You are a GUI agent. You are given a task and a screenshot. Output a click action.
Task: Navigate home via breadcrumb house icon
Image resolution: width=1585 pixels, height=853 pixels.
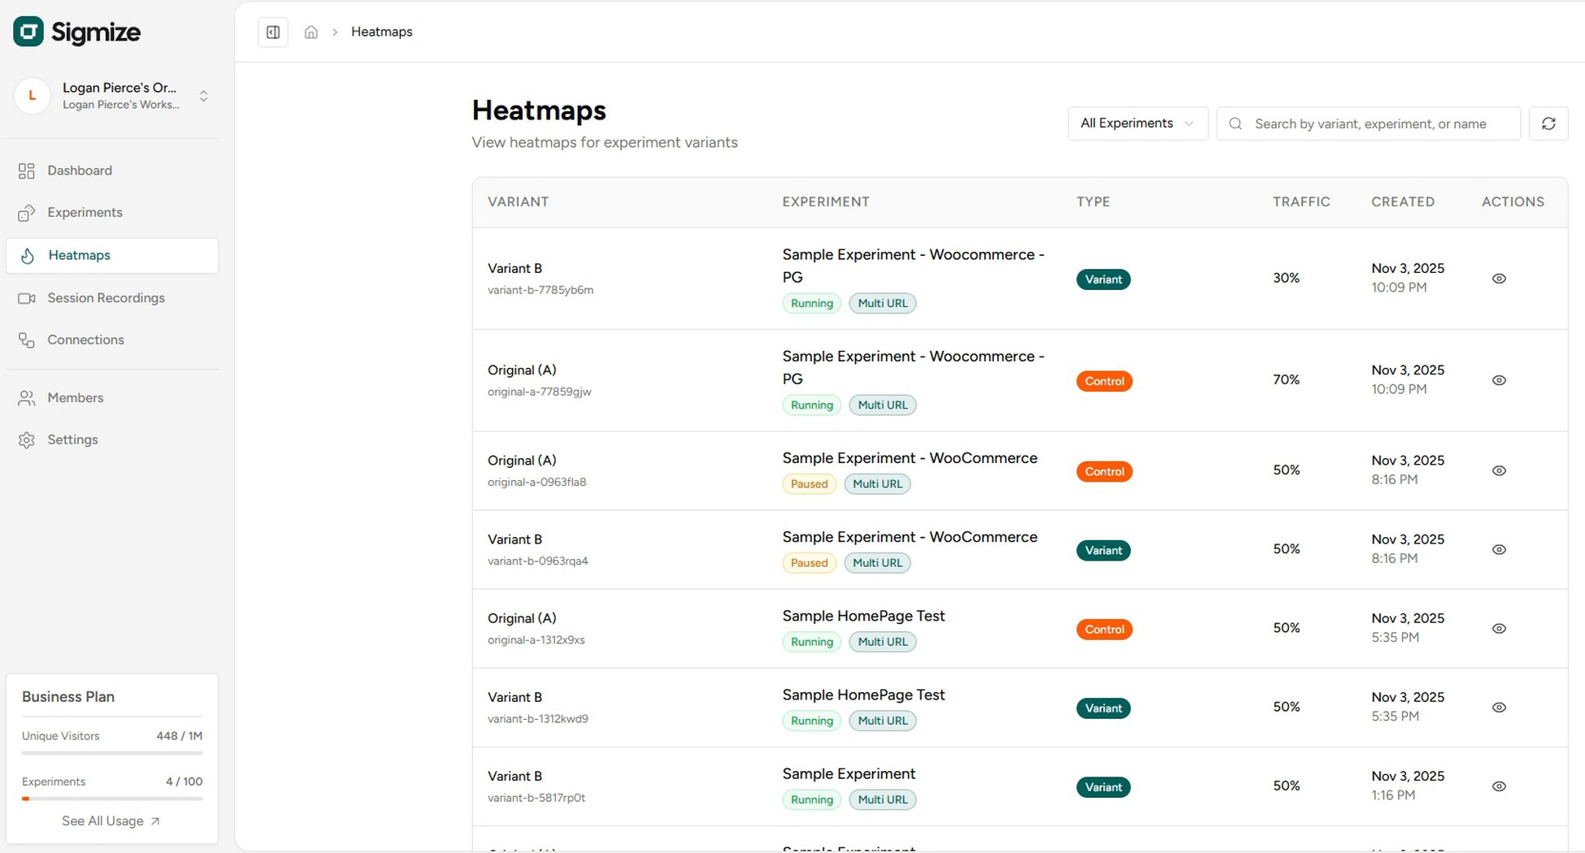310,32
